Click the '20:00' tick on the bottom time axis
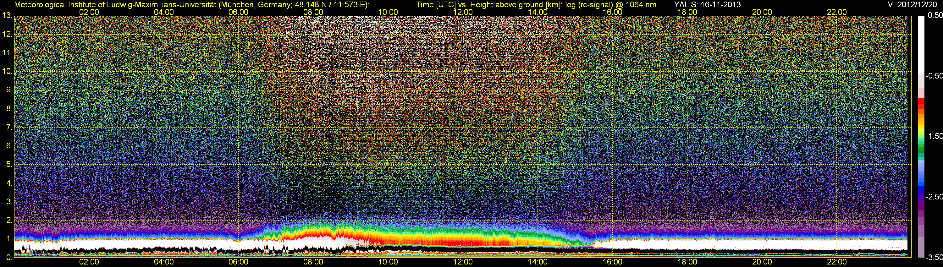The height and width of the screenshot is (267, 943). coord(762,262)
